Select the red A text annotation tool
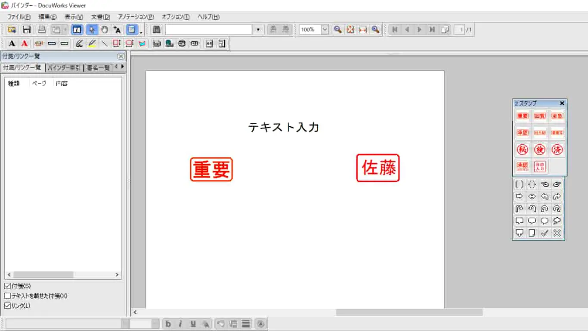588x331 pixels. (25, 44)
